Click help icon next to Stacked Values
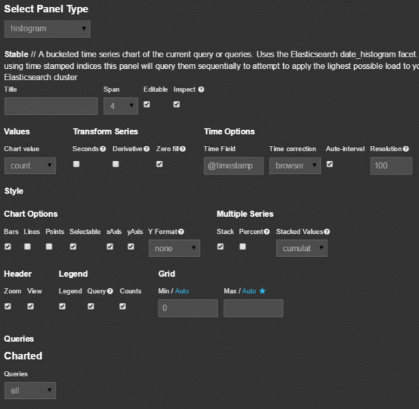This screenshot has width=419, height=409. pos(327,232)
